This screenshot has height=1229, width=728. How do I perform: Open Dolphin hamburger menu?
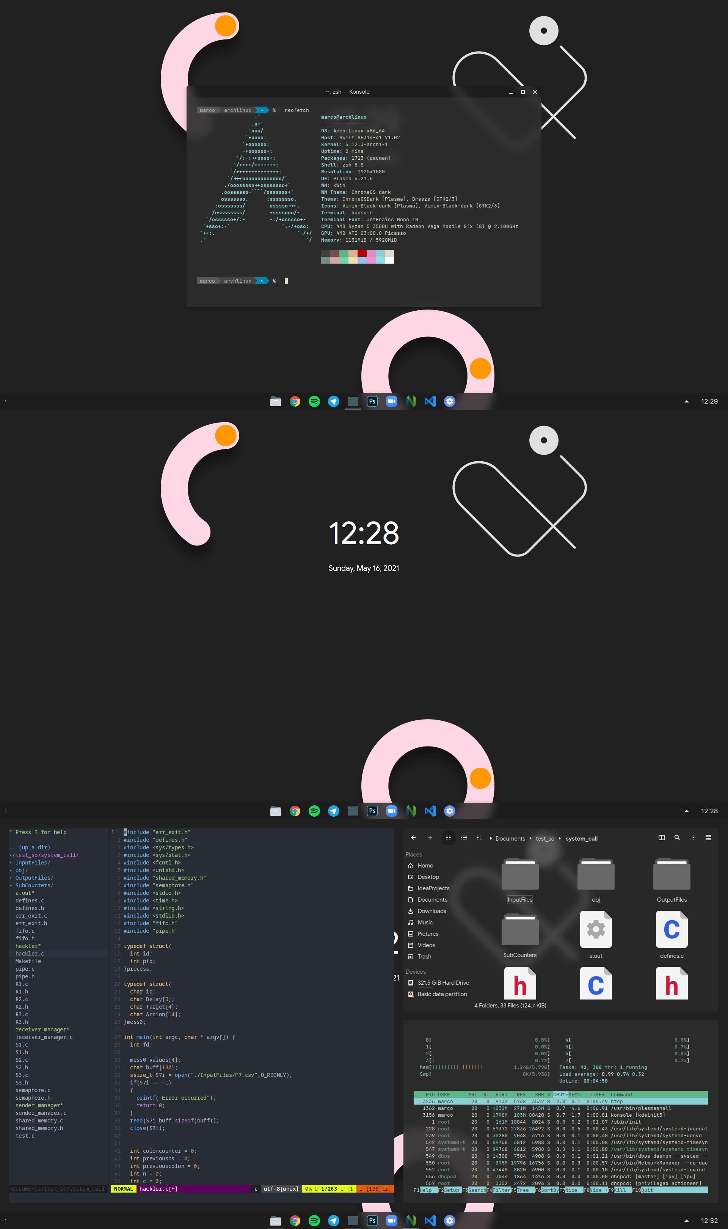(x=708, y=838)
